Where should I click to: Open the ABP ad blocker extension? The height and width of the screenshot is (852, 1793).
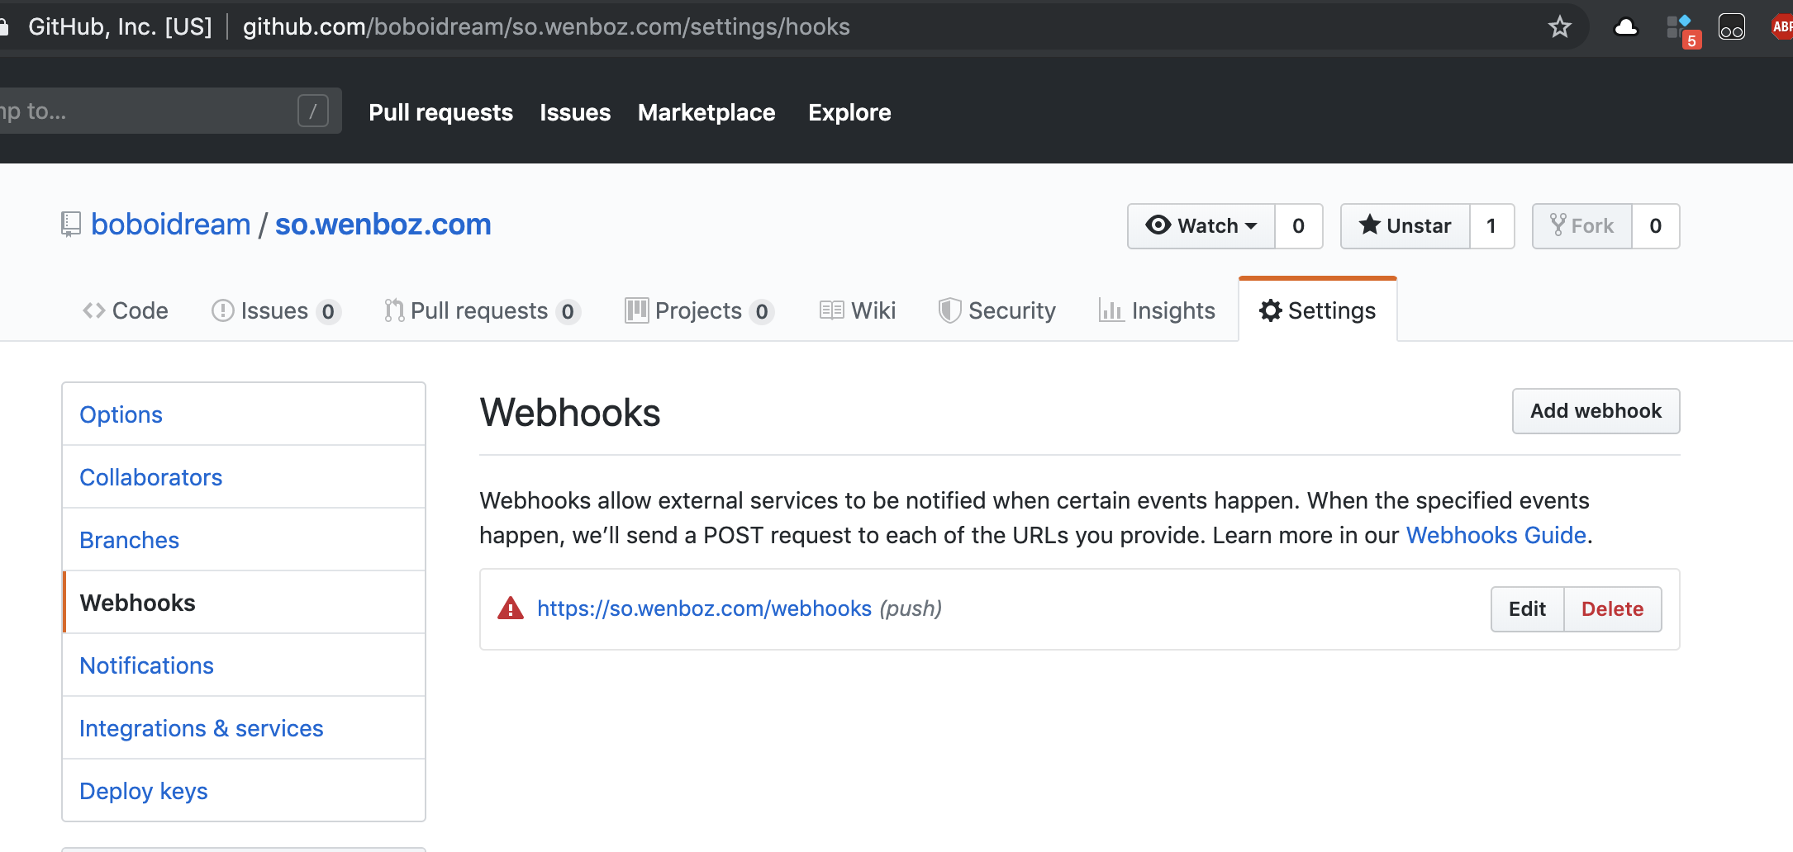point(1781,27)
